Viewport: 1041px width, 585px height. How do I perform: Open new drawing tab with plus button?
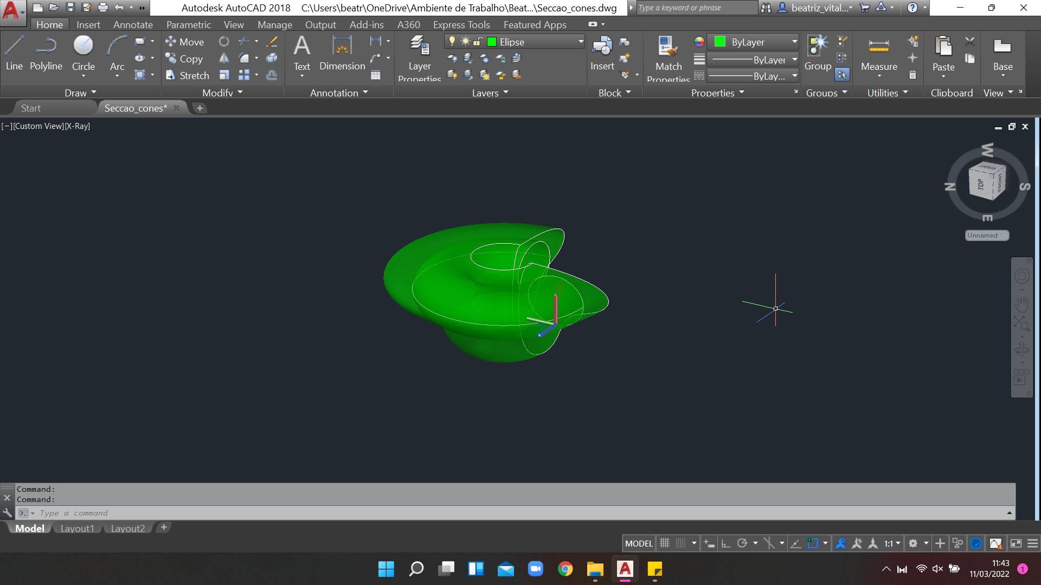(x=200, y=108)
